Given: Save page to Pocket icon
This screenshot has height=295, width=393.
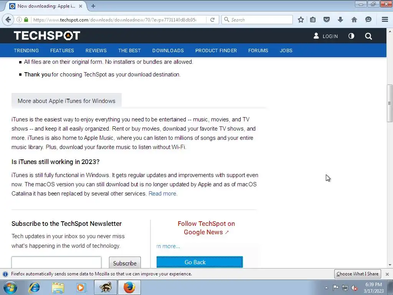Looking at the screenshot, I should coord(326,20).
